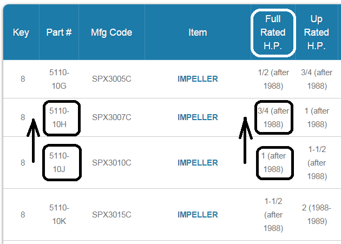Click the Item column header
341x244 pixels.
pyautogui.click(x=198, y=32)
